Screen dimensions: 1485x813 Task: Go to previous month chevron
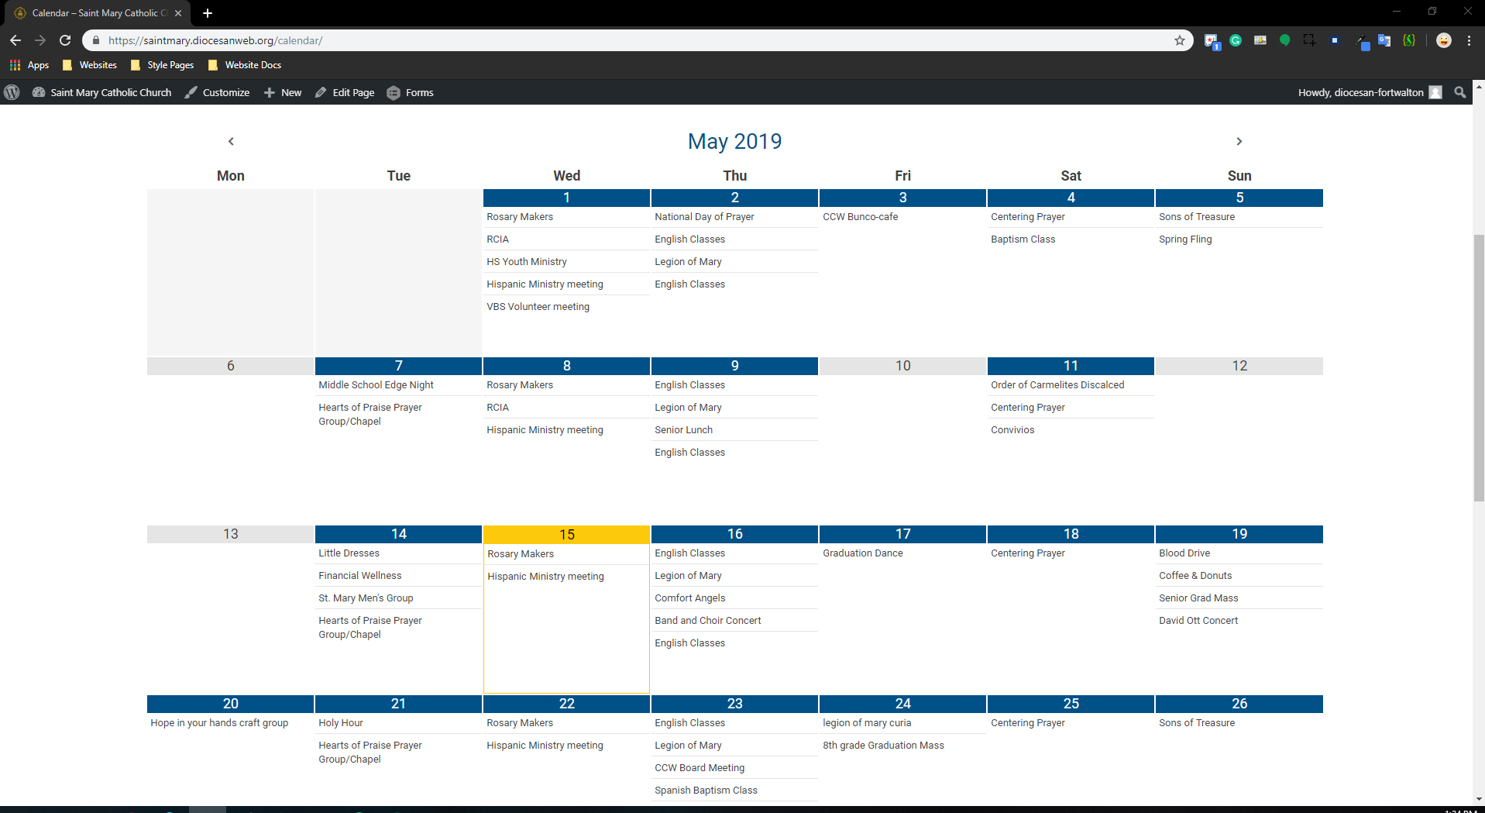(231, 141)
